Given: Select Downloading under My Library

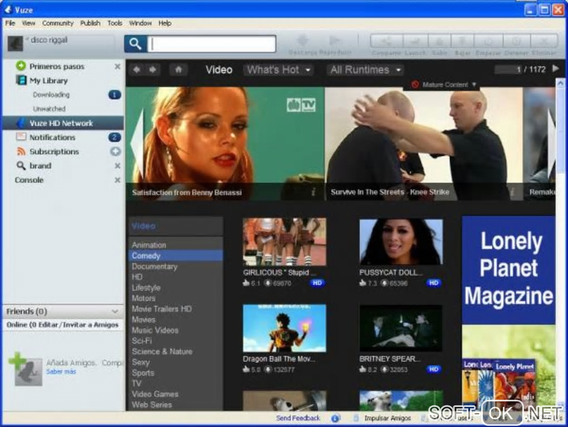Looking at the screenshot, I should [x=51, y=95].
